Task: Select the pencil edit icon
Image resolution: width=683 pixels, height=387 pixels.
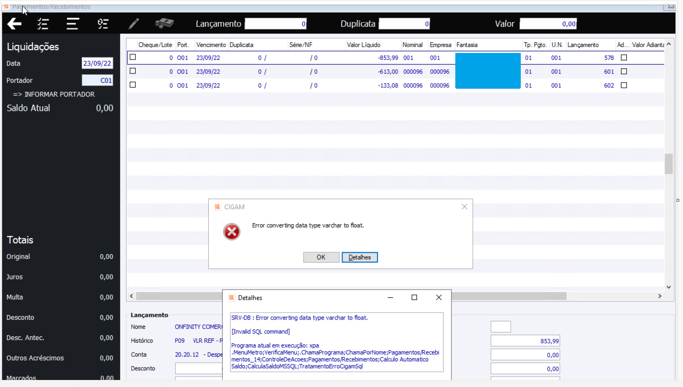Action: 134,24
